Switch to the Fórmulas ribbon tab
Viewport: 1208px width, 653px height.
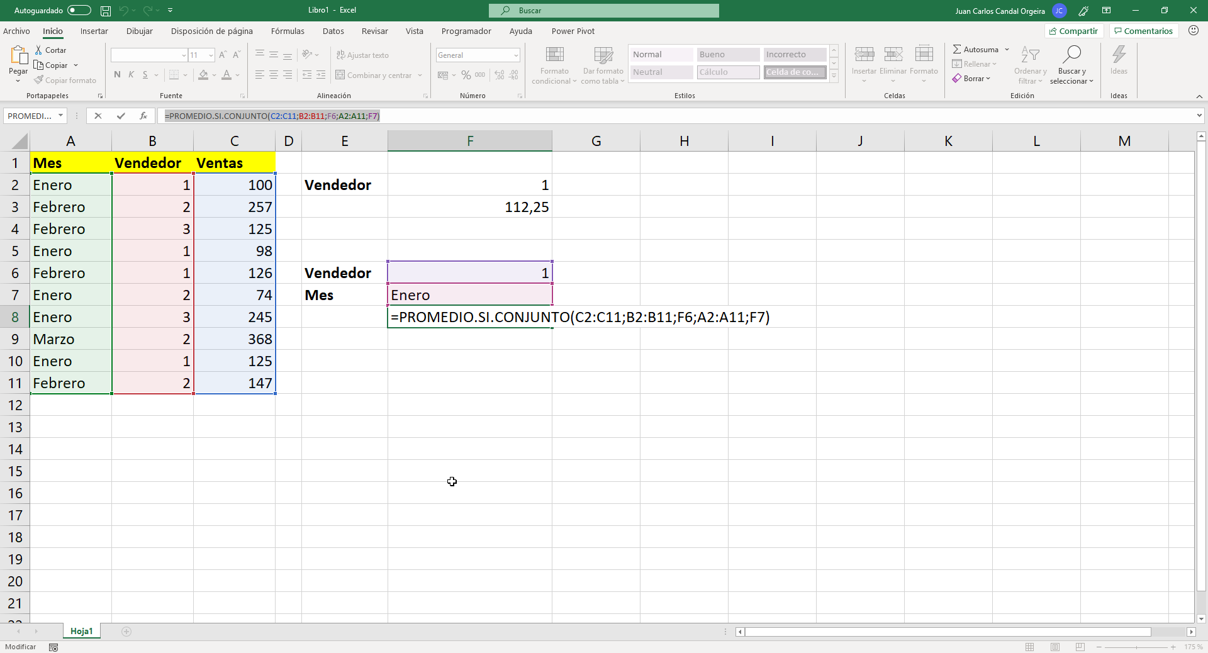tap(287, 31)
